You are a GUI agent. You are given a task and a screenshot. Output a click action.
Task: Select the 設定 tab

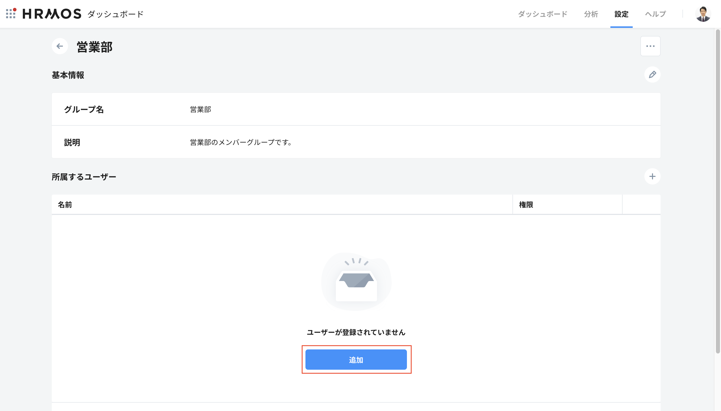[621, 14]
